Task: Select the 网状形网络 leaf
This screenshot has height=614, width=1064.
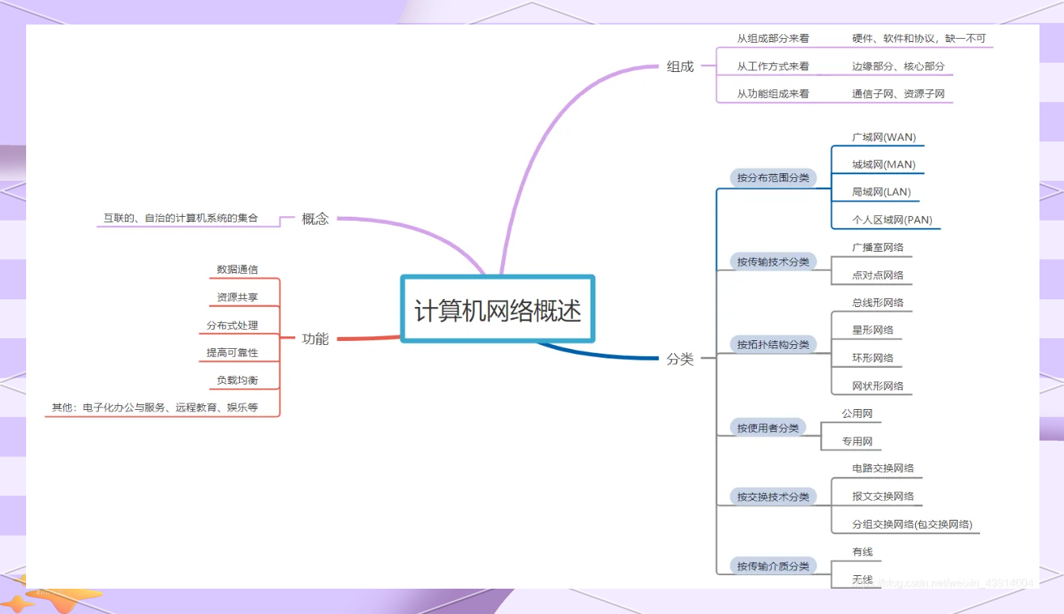Action: click(877, 386)
